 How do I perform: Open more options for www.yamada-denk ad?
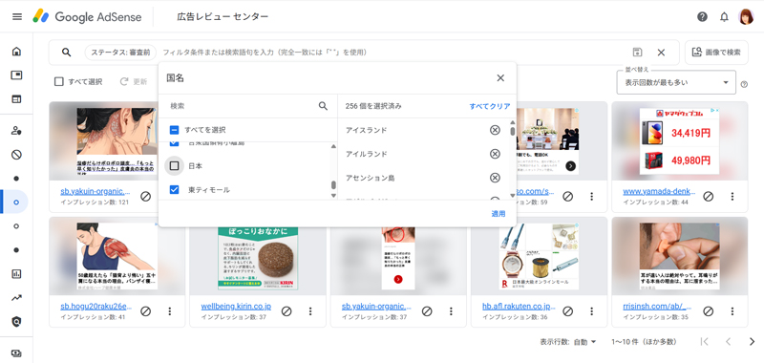click(x=732, y=196)
